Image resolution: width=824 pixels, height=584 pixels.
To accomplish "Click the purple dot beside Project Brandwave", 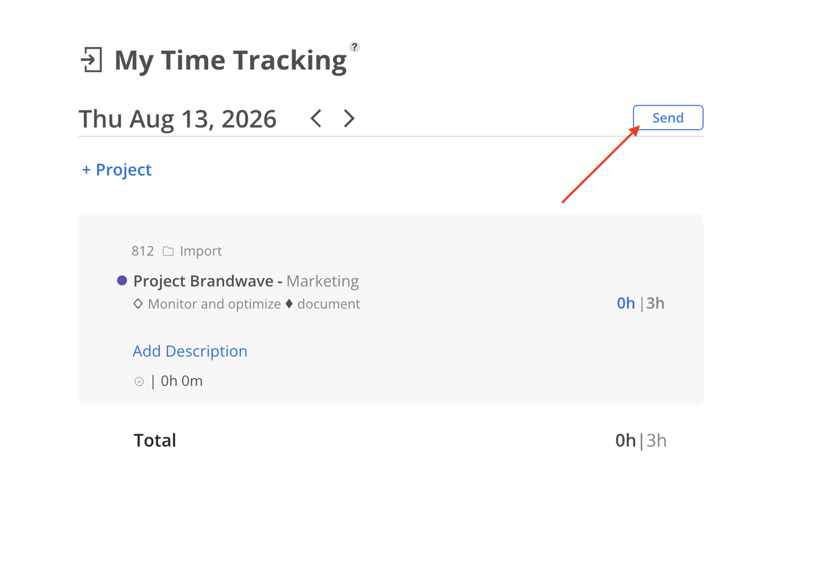I will click(x=122, y=280).
